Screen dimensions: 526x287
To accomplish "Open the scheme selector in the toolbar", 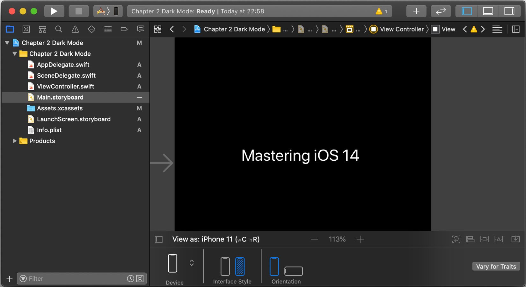I will click(101, 11).
